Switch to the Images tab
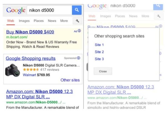The height and width of the screenshot is (113, 166). [x=24, y=21]
